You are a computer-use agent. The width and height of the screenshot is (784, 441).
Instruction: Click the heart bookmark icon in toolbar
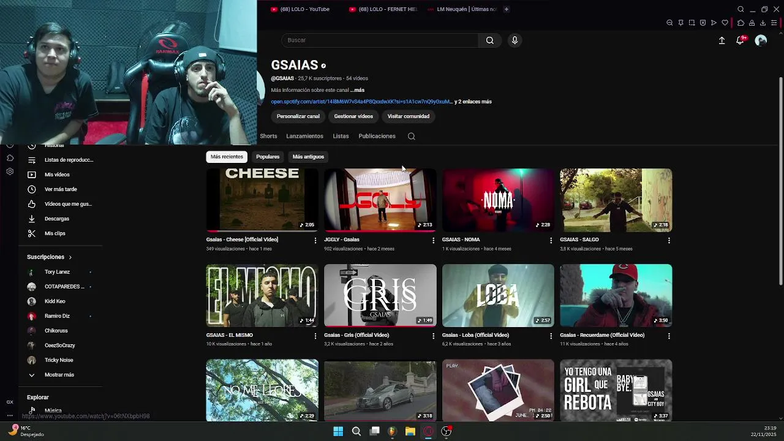tap(725, 23)
